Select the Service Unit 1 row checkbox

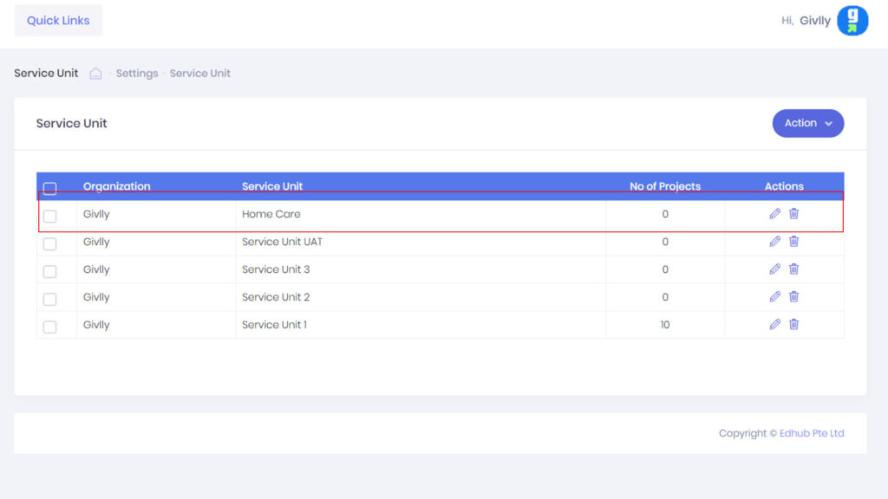coord(50,327)
